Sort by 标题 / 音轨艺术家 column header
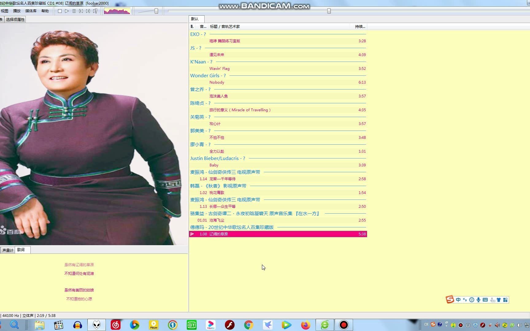This screenshot has height=331, width=530. click(x=279, y=27)
